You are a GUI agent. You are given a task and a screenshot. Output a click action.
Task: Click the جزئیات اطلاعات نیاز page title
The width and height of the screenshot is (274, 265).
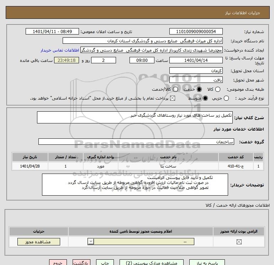[x=243, y=13]
